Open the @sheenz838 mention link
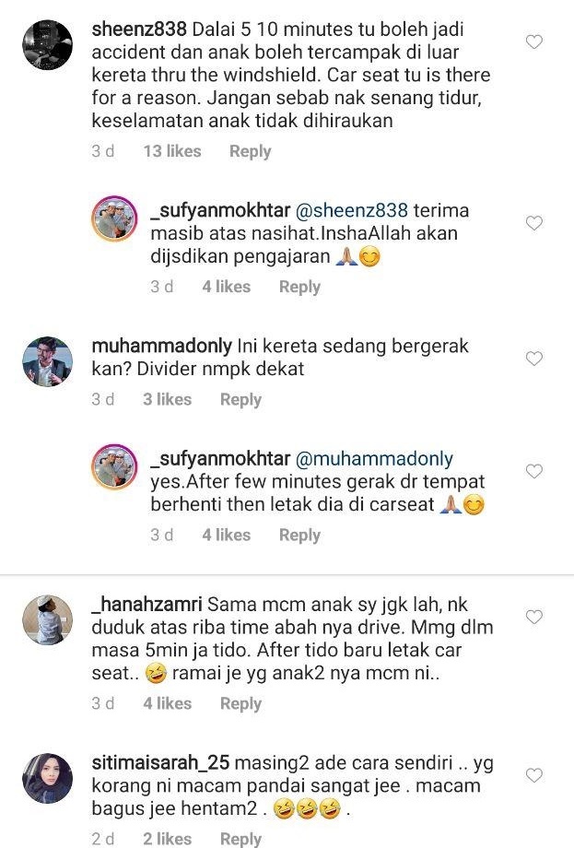This screenshot has height=848, width=574. 352,210
